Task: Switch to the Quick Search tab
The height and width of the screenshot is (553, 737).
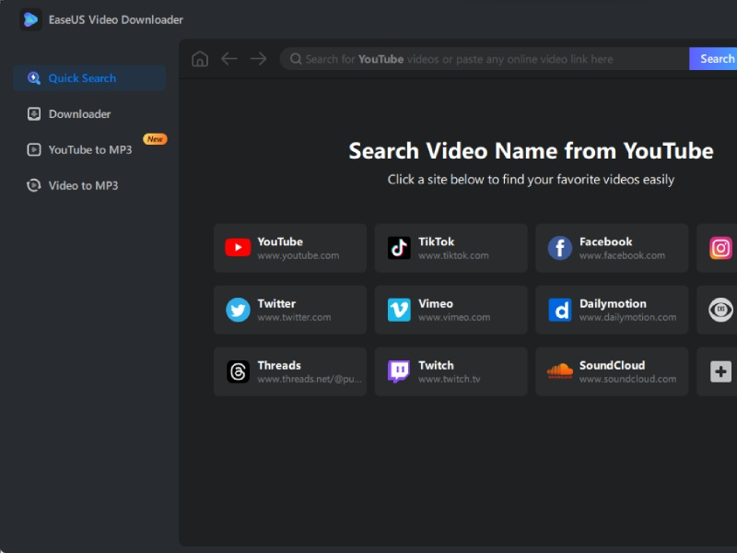Action: click(89, 78)
